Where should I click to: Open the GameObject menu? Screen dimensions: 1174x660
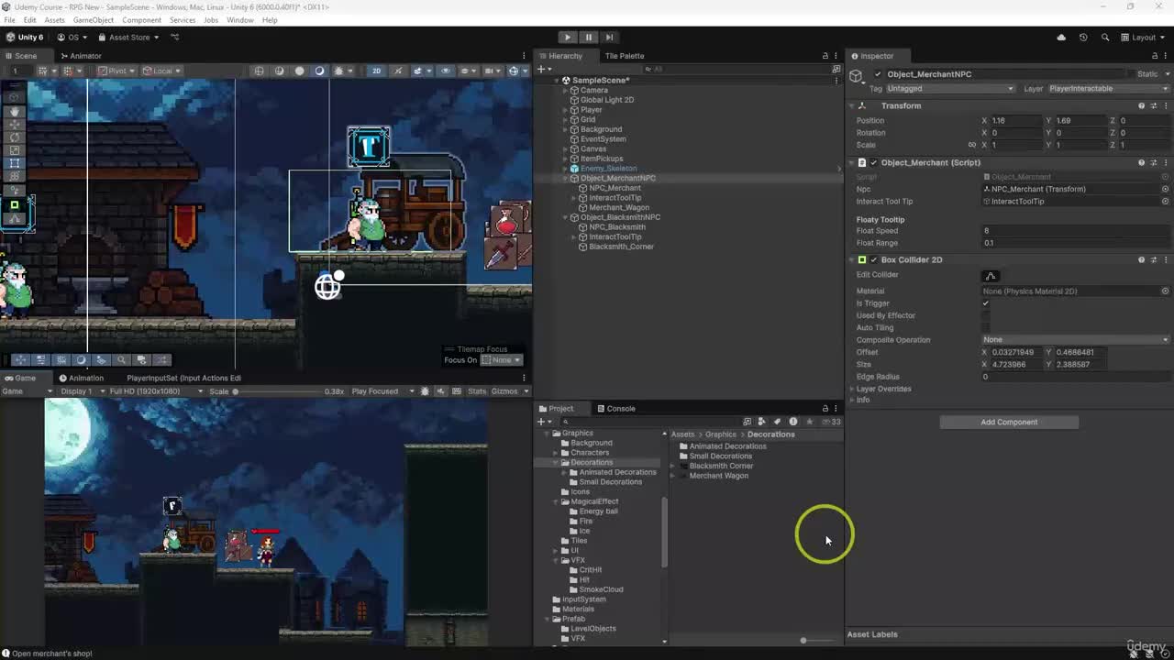pos(94,19)
